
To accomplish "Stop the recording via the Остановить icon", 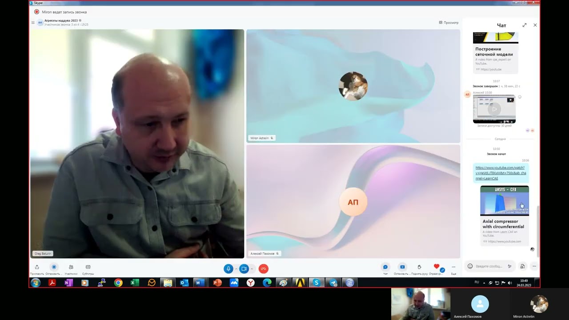I will coord(54,267).
